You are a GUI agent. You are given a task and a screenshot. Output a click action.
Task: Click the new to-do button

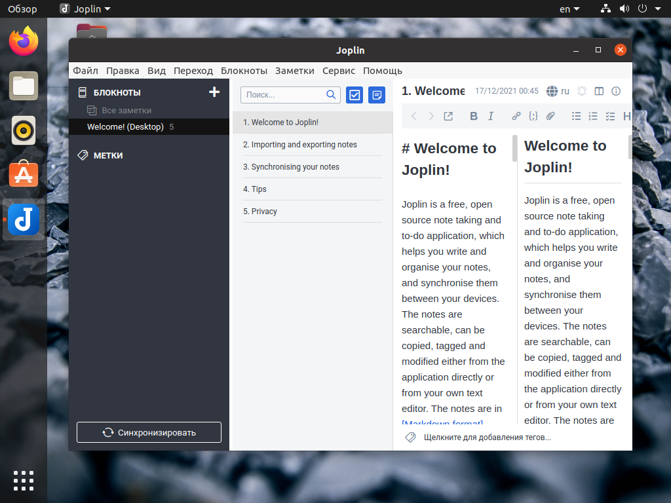(355, 95)
